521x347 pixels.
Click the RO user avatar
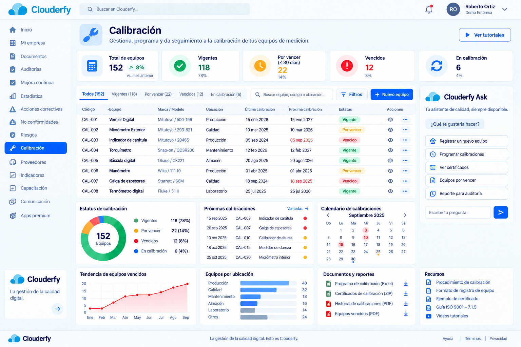[453, 9]
